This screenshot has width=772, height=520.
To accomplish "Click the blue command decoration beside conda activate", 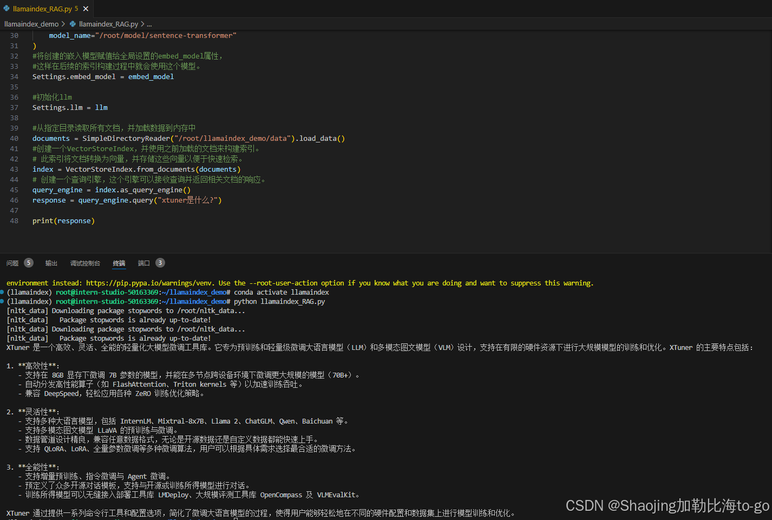I will (2, 292).
